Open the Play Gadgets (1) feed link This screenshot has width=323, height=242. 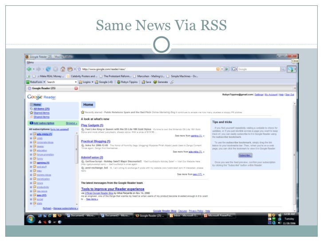click(x=92, y=125)
